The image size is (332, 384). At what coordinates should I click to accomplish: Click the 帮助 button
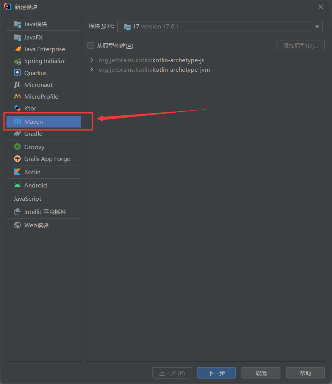click(x=305, y=373)
